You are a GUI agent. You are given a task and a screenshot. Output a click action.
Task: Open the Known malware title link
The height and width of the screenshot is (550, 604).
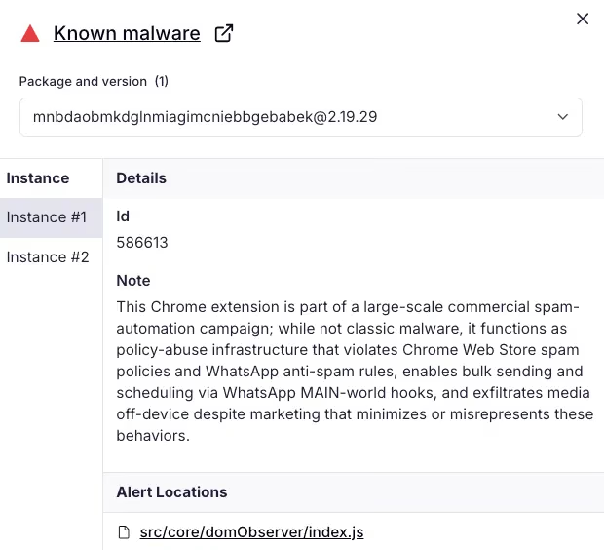[127, 34]
